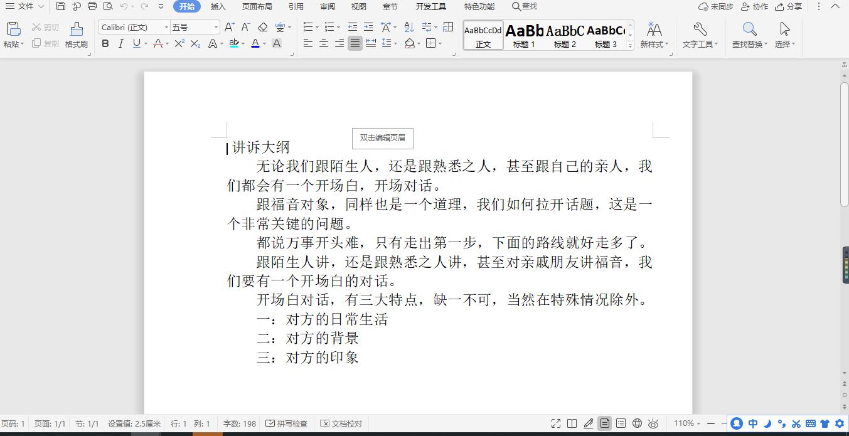Toggle italic formatting
Viewport: 849px width, 436px height.
[120, 44]
